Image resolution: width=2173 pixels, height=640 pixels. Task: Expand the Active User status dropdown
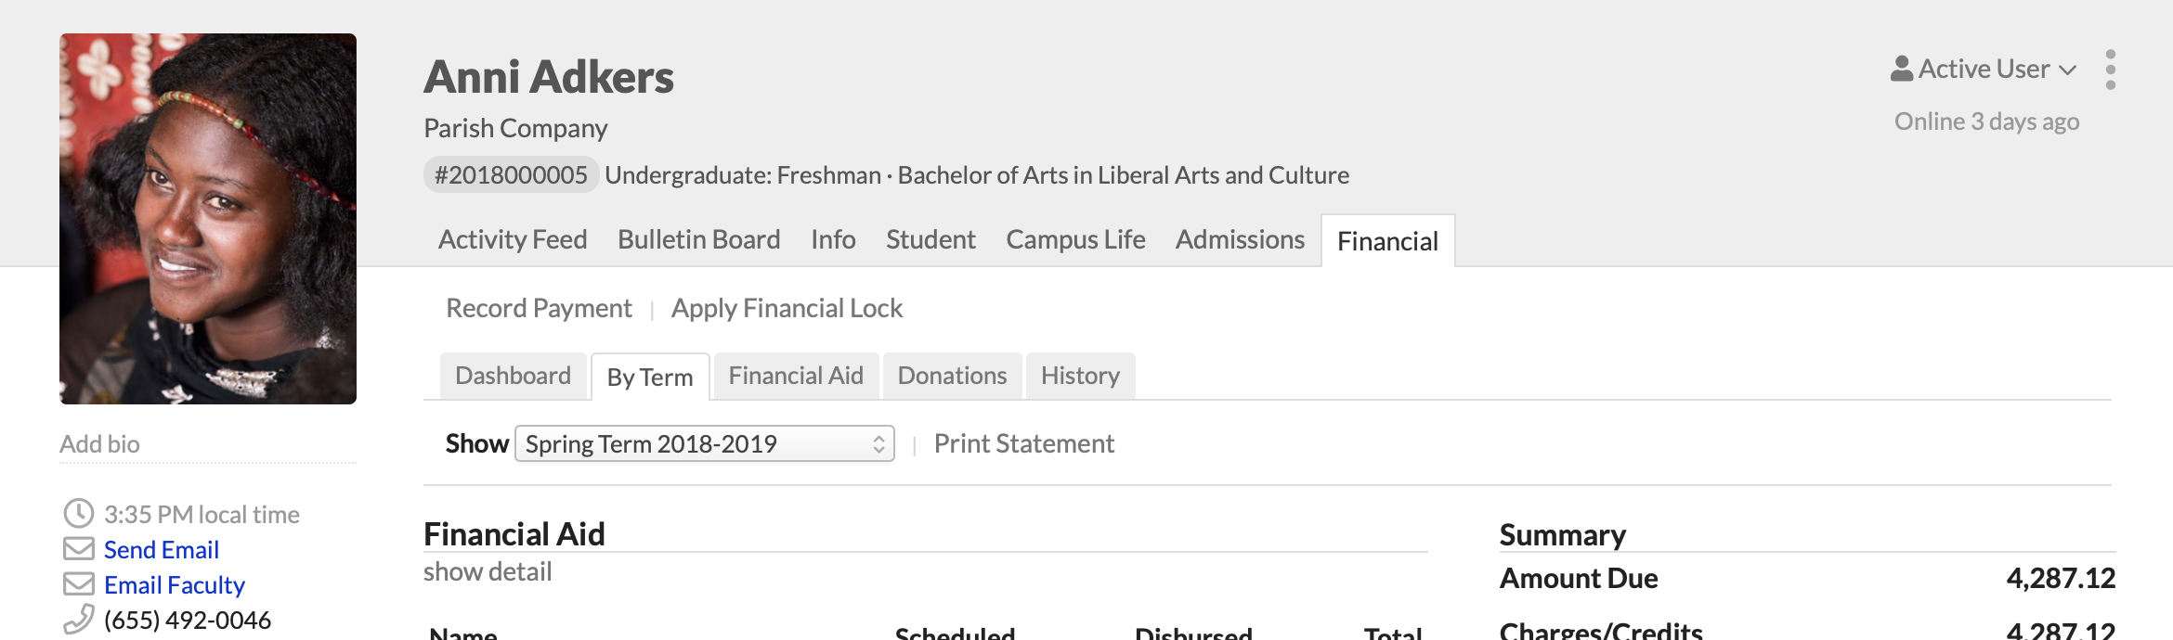1984,70
